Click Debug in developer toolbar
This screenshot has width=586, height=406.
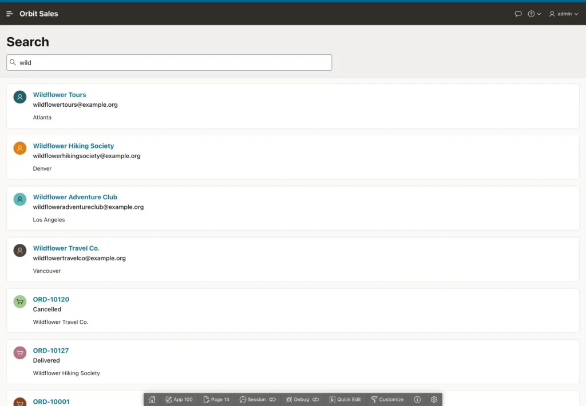click(x=298, y=399)
